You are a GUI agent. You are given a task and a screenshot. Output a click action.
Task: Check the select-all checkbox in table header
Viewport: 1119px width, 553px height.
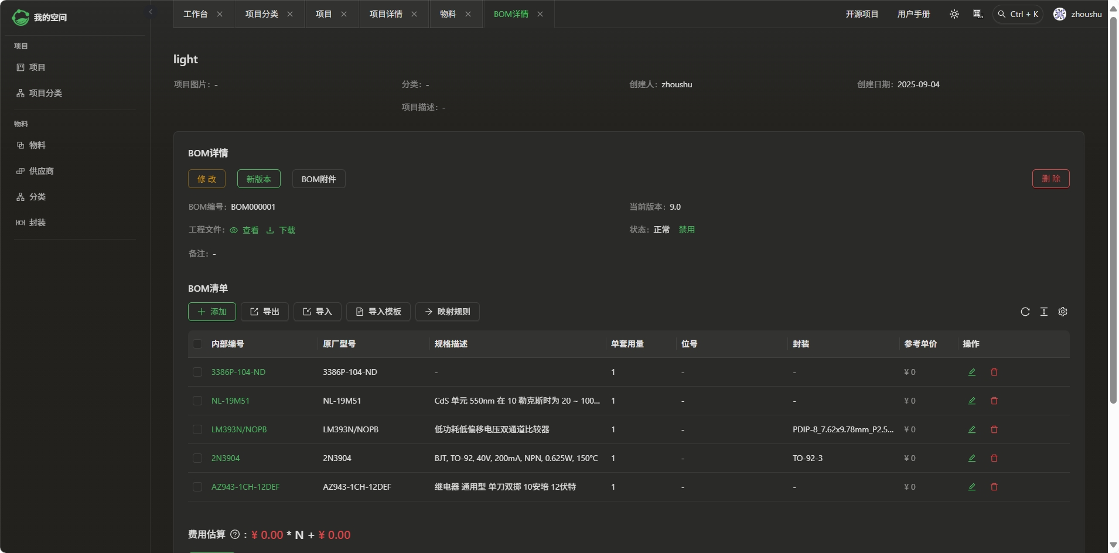point(197,344)
